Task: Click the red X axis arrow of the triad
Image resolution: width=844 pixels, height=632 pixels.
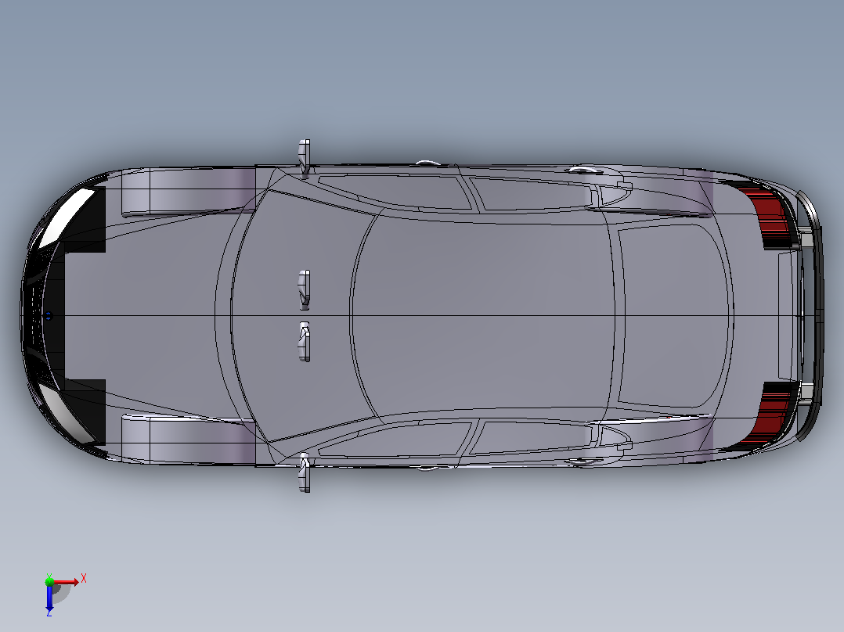Action: pyautogui.click(x=67, y=582)
